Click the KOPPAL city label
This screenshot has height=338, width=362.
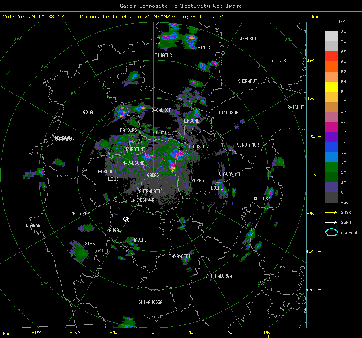point(199,181)
